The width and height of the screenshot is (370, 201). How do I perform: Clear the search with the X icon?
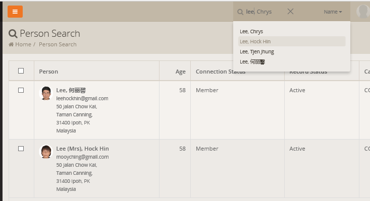[x=290, y=11]
